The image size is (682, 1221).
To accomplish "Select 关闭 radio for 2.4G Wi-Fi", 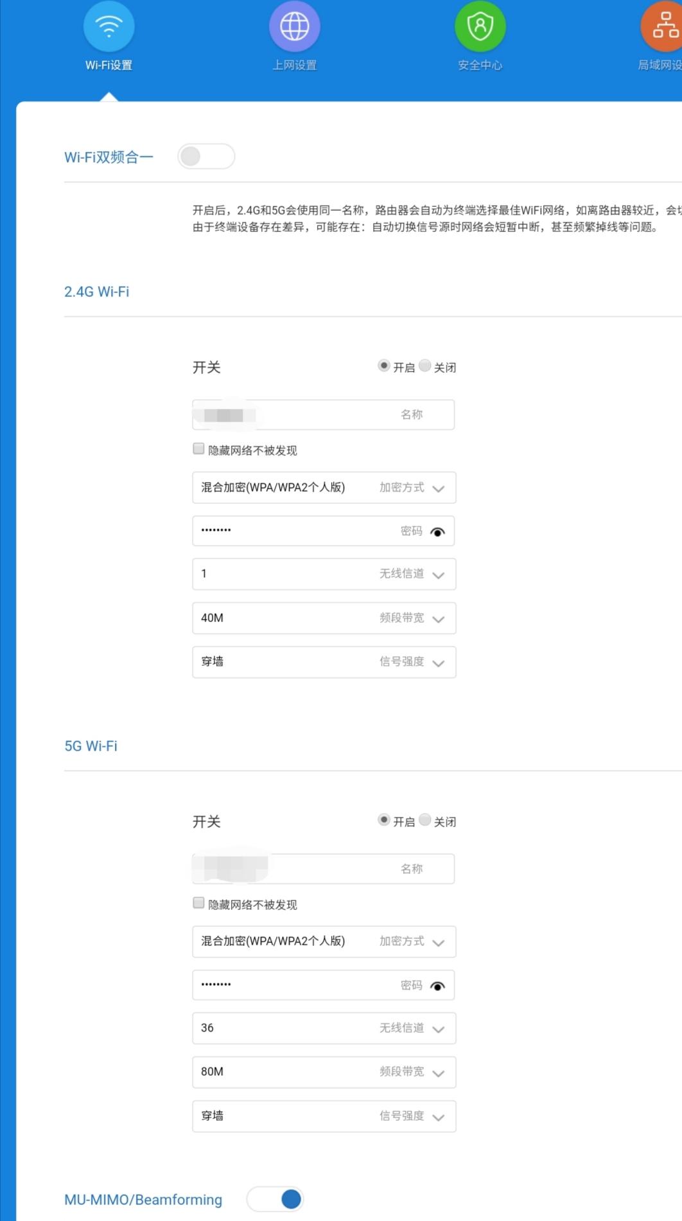I will click(424, 366).
